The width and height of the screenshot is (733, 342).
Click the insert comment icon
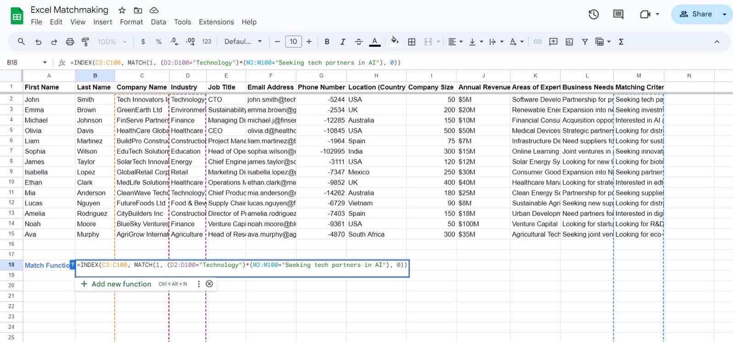(x=553, y=42)
